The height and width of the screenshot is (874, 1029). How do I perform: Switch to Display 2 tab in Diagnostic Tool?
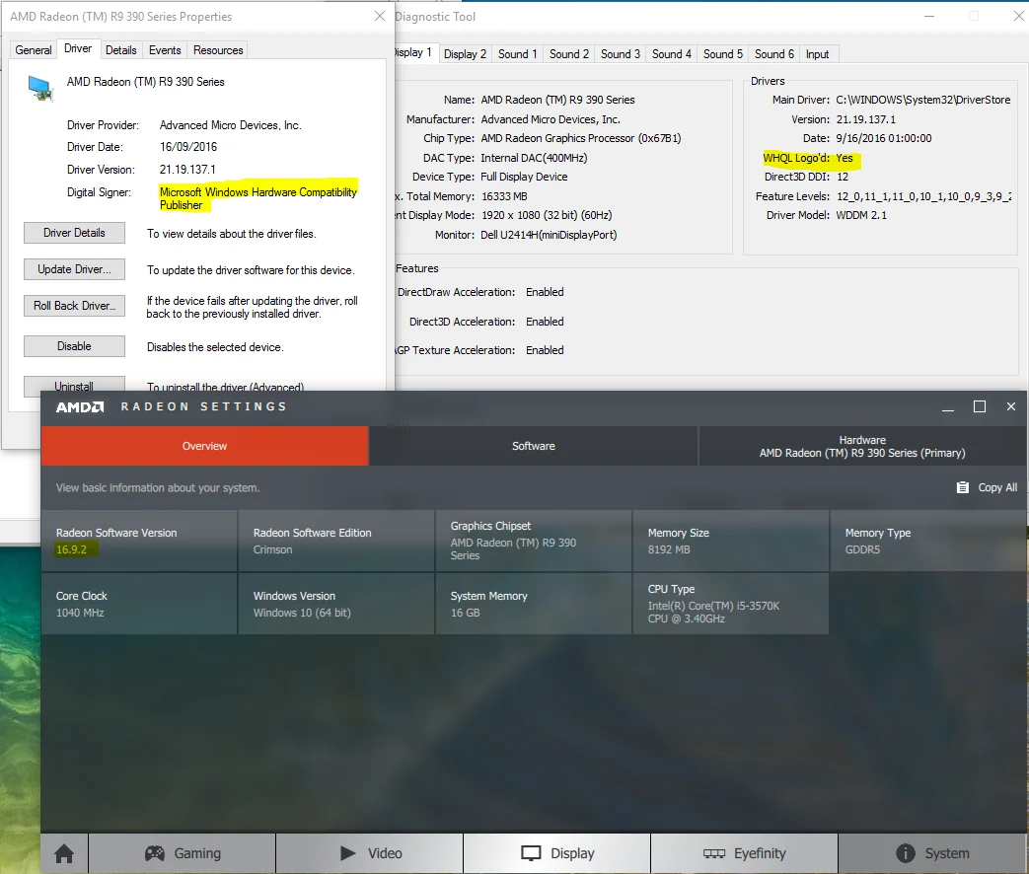pyautogui.click(x=465, y=54)
